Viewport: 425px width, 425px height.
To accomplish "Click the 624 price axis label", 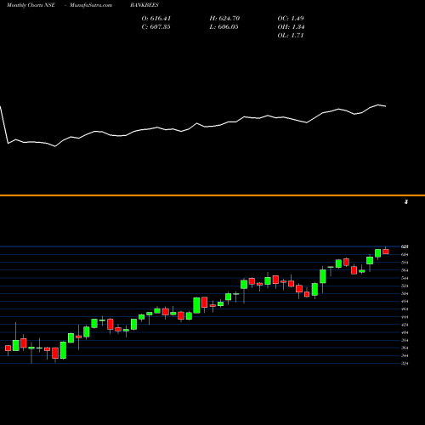I will pyautogui.click(x=405, y=246).
